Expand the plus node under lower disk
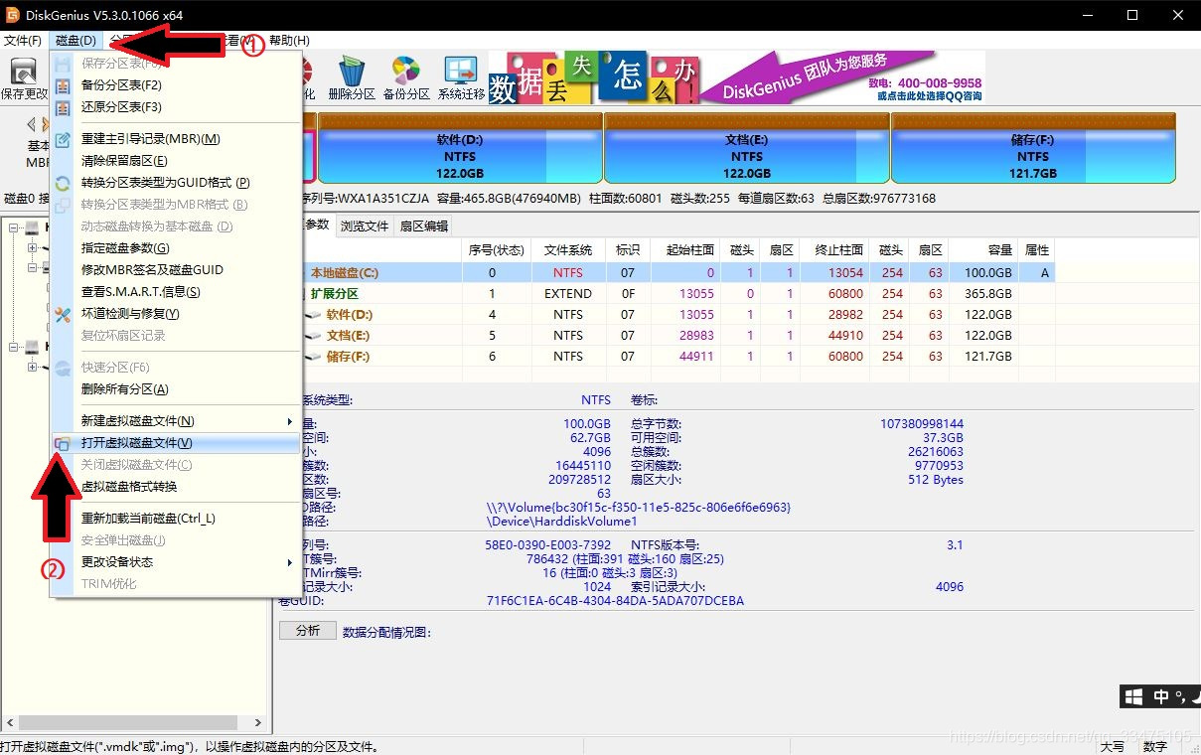Viewport: 1201px width, 755px height. pyautogui.click(x=33, y=368)
